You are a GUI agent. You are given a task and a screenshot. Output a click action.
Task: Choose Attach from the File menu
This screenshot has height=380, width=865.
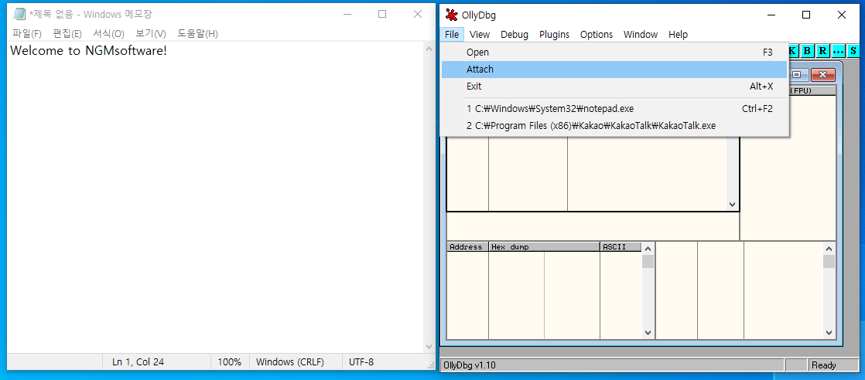tap(614, 70)
